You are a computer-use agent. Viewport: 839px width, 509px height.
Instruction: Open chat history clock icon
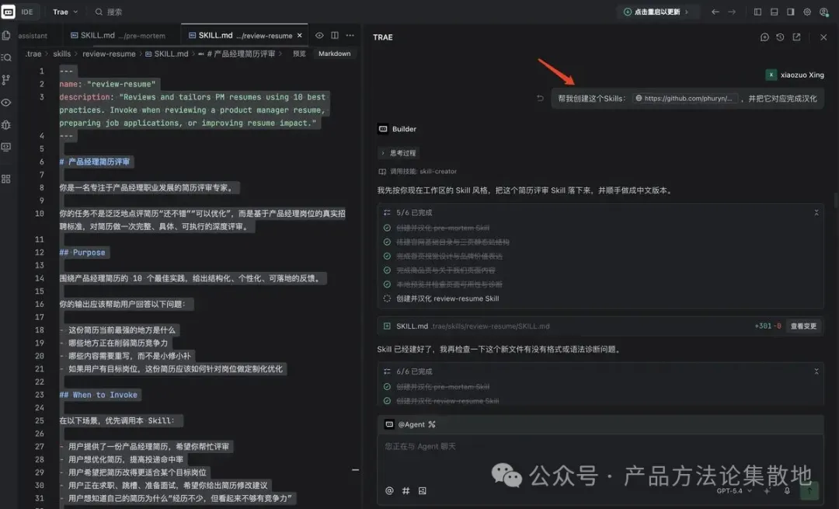[x=780, y=37]
